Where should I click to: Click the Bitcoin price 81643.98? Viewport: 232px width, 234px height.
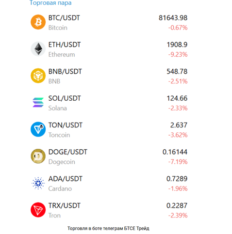coord(173,18)
